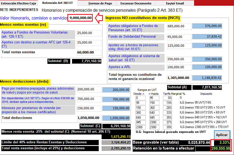The width and height of the screenshot is (234, 155).
Task: Click the Desde field containing 0
Action: point(140,98)
